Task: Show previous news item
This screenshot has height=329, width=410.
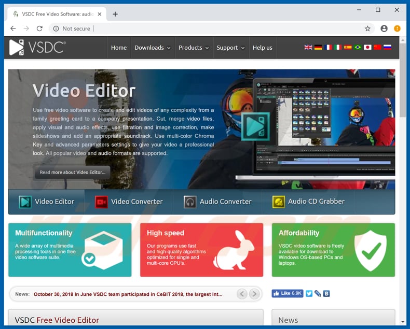Action: [242, 294]
